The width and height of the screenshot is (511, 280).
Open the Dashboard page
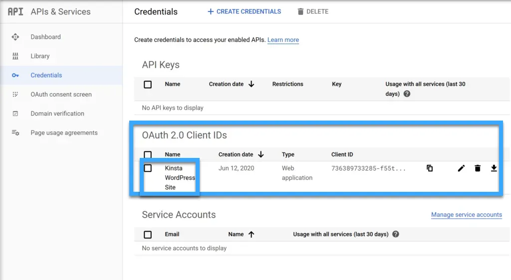pyautogui.click(x=45, y=37)
